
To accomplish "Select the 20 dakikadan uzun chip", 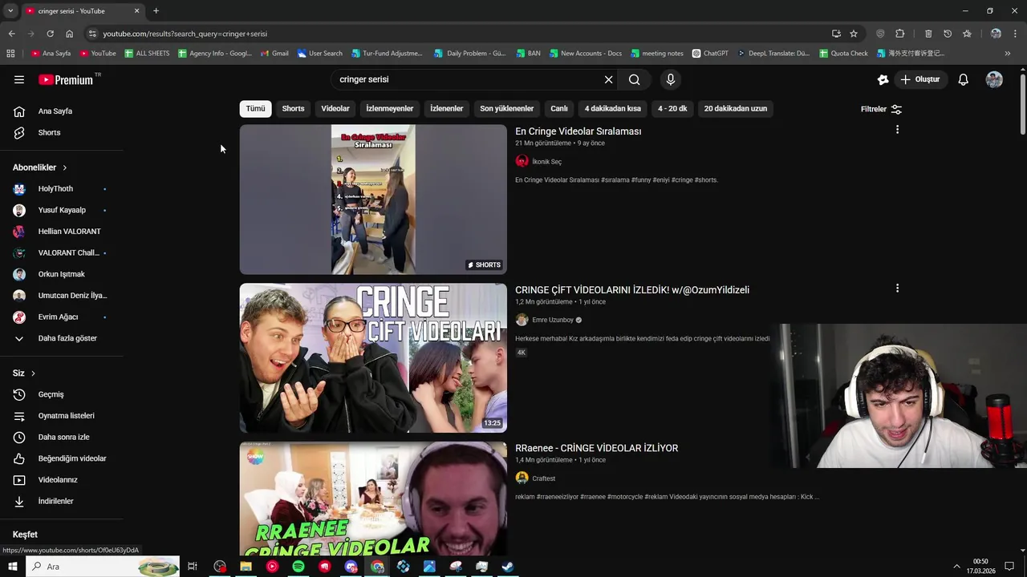I will (x=736, y=109).
